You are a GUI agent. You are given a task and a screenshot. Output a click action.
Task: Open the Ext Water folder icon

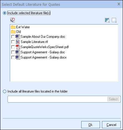[x=13, y=27]
